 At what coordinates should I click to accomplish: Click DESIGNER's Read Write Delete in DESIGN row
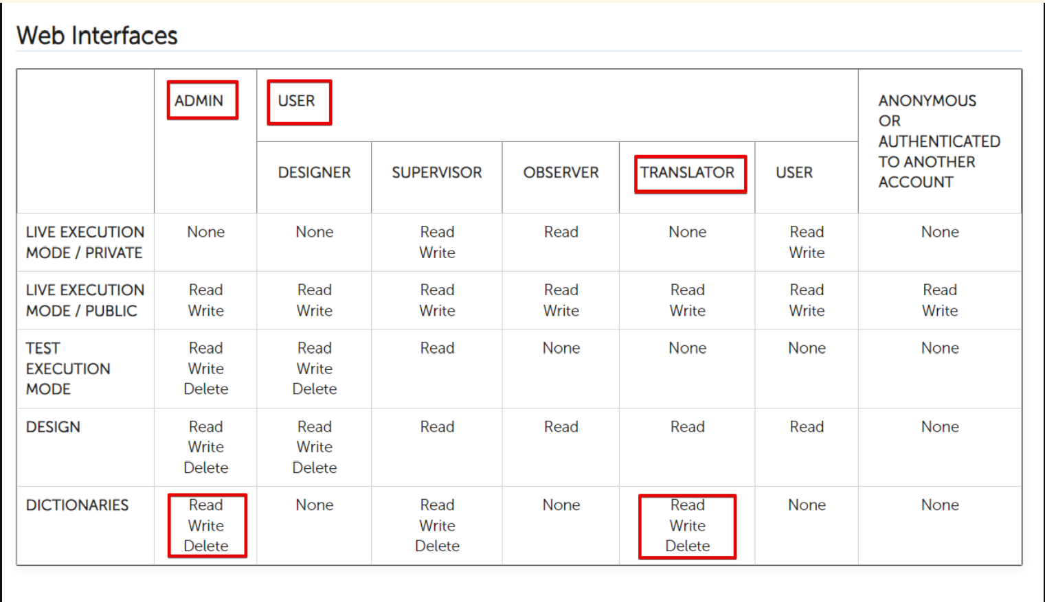tap(315, 447)
